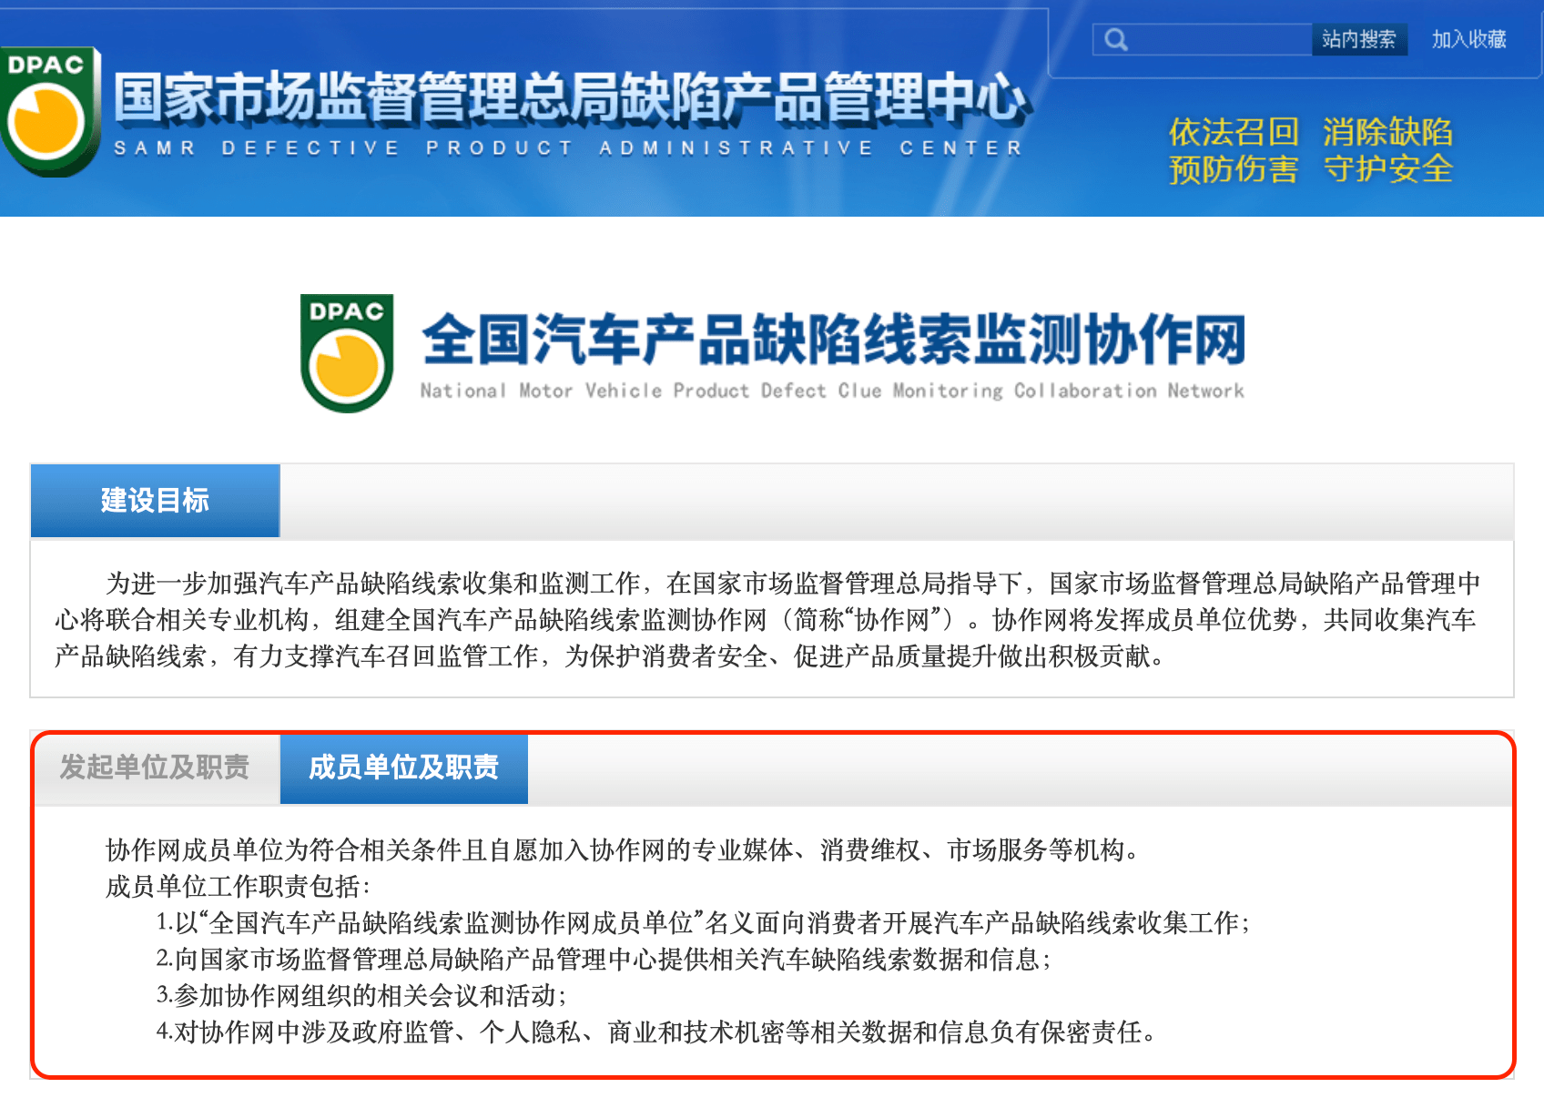Click the 全国汽车产品缺陷线索监测协作网 banner title
This screenshot has height=1098, width=1544.
tap(833, 339)
